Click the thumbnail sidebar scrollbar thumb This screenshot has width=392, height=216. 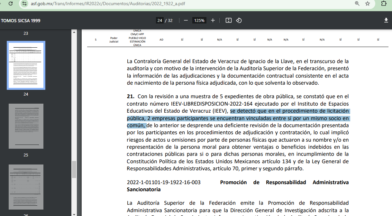pyautogui.click(x=74, y=169)
